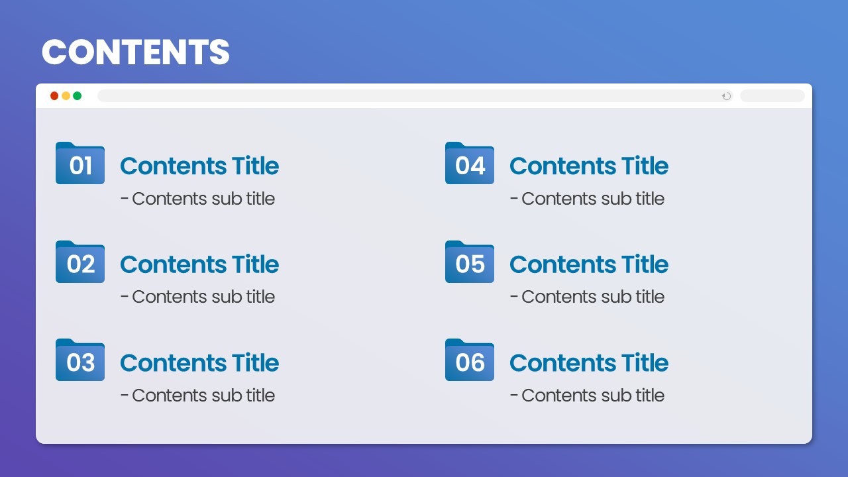Click the sub title under folder 01's title
848x477 pixels.
pyautogui.click(x=198, y=199)
